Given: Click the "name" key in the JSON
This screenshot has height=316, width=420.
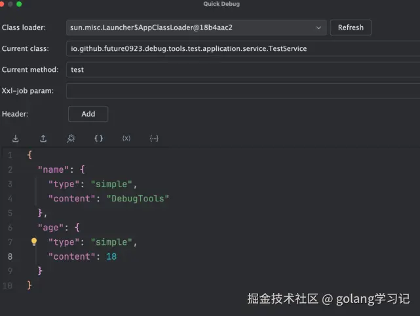Looking at the screenshot, I should point(53,169).
